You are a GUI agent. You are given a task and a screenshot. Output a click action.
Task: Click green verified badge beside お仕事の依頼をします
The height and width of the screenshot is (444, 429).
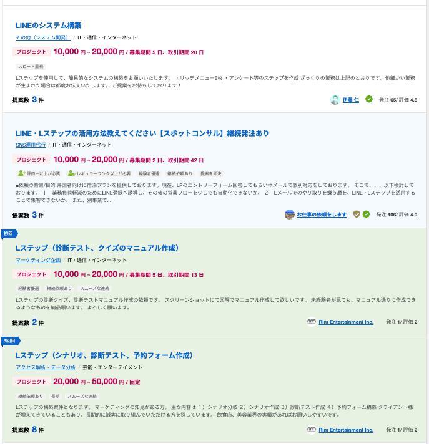pos(367,215)
